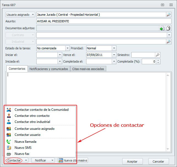
Task: Close the Tarea 687 dialog
Action: (x=171, y=5)
